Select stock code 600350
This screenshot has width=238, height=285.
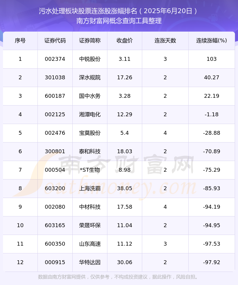55,244
